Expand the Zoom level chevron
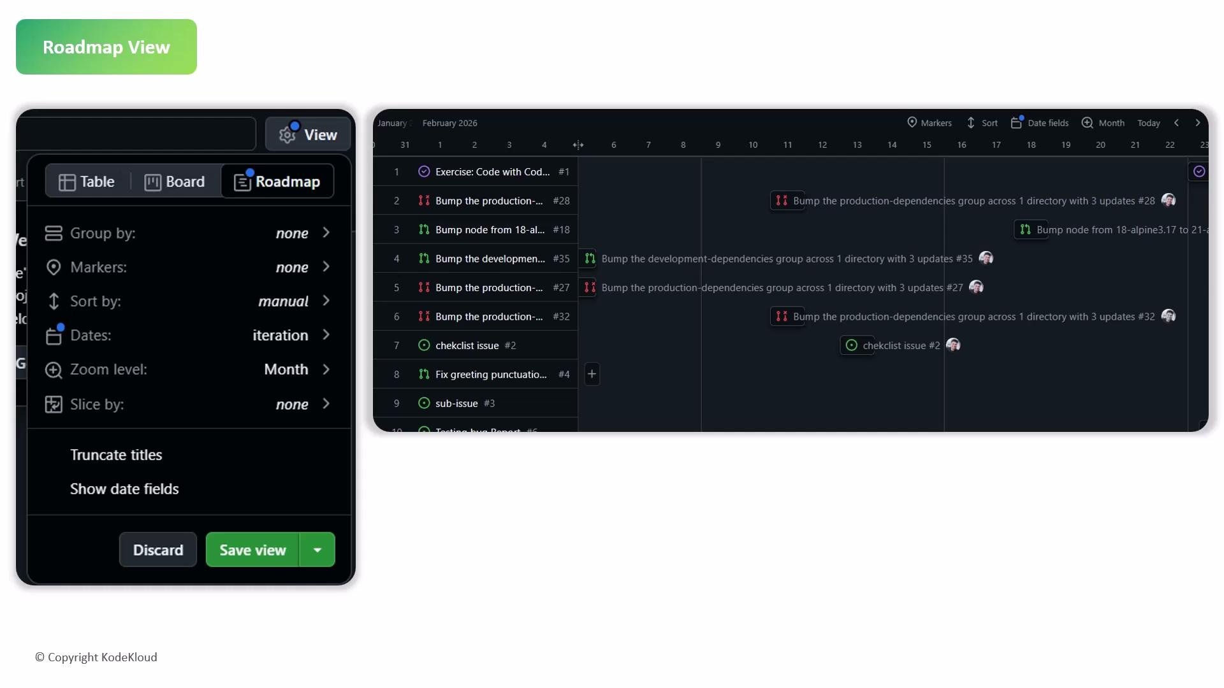This screenshot has width=1224, height=688. [x=326, y=369]
